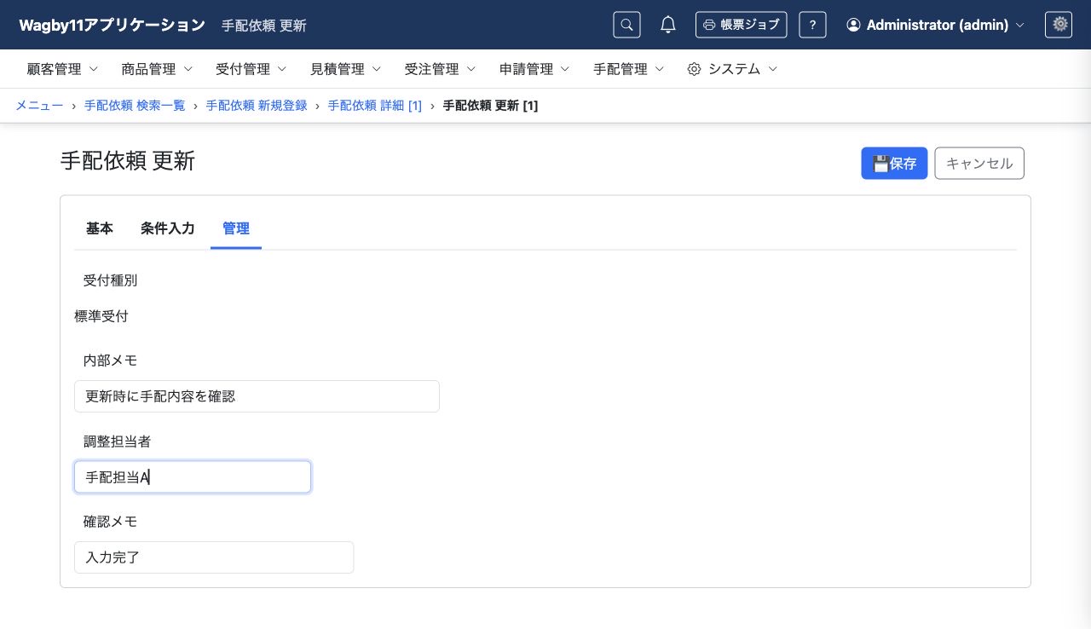The image size is (1091, 629).
Task: Click the 受付種別 label
Action: (x=110, y=280)
